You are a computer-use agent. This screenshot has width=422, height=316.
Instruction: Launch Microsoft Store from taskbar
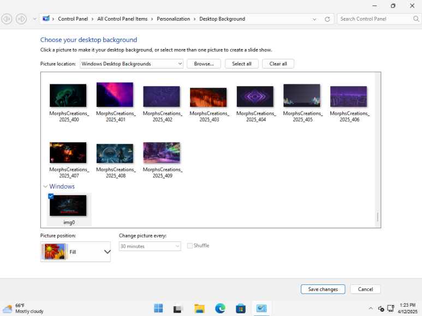click(241, 308)
